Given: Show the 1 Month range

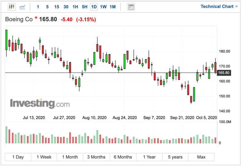Looking at the screenshot, I should (70, 157).
